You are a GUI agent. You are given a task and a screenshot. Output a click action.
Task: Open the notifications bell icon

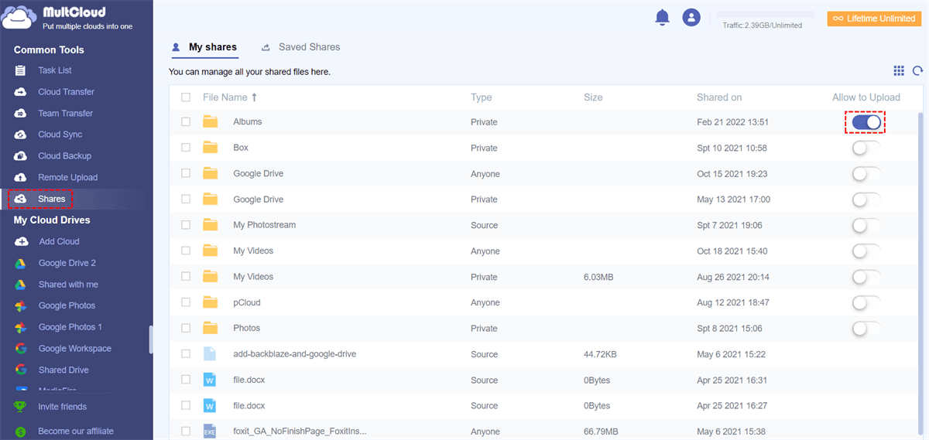[x=662, y=18]
